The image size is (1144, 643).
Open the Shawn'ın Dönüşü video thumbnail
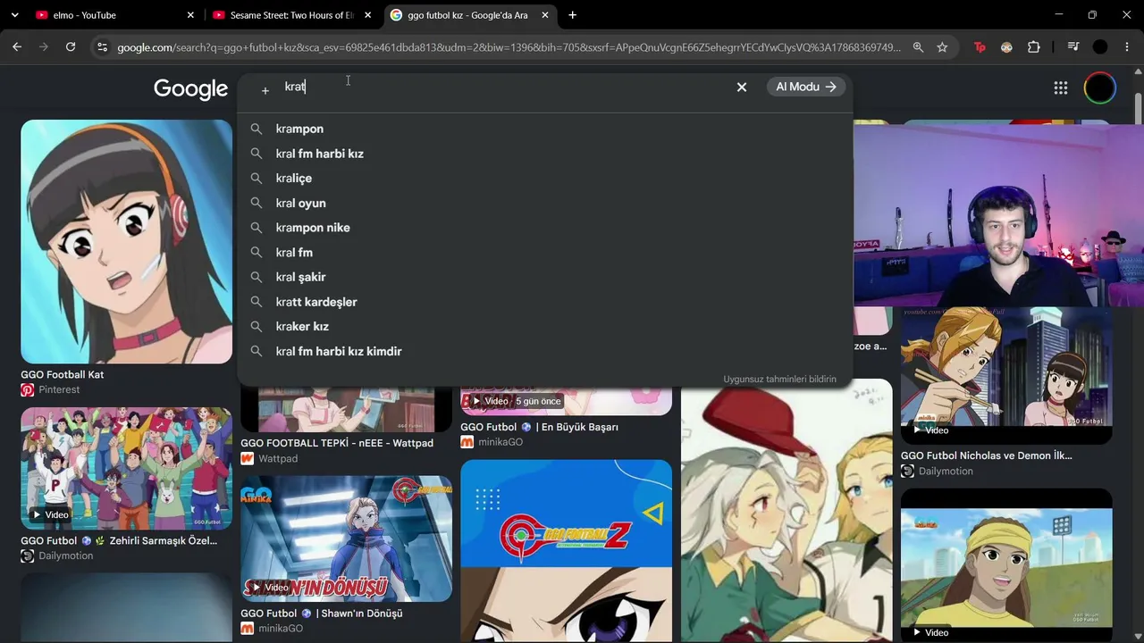tap(346, 539)
